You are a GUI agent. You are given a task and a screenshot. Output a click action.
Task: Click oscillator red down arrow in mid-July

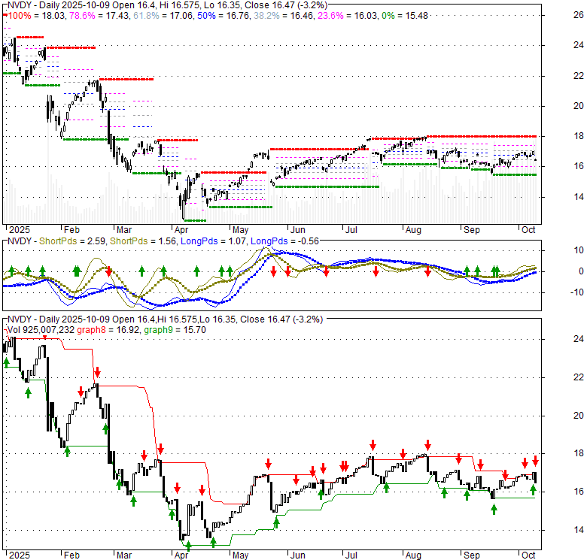point(376,272)
